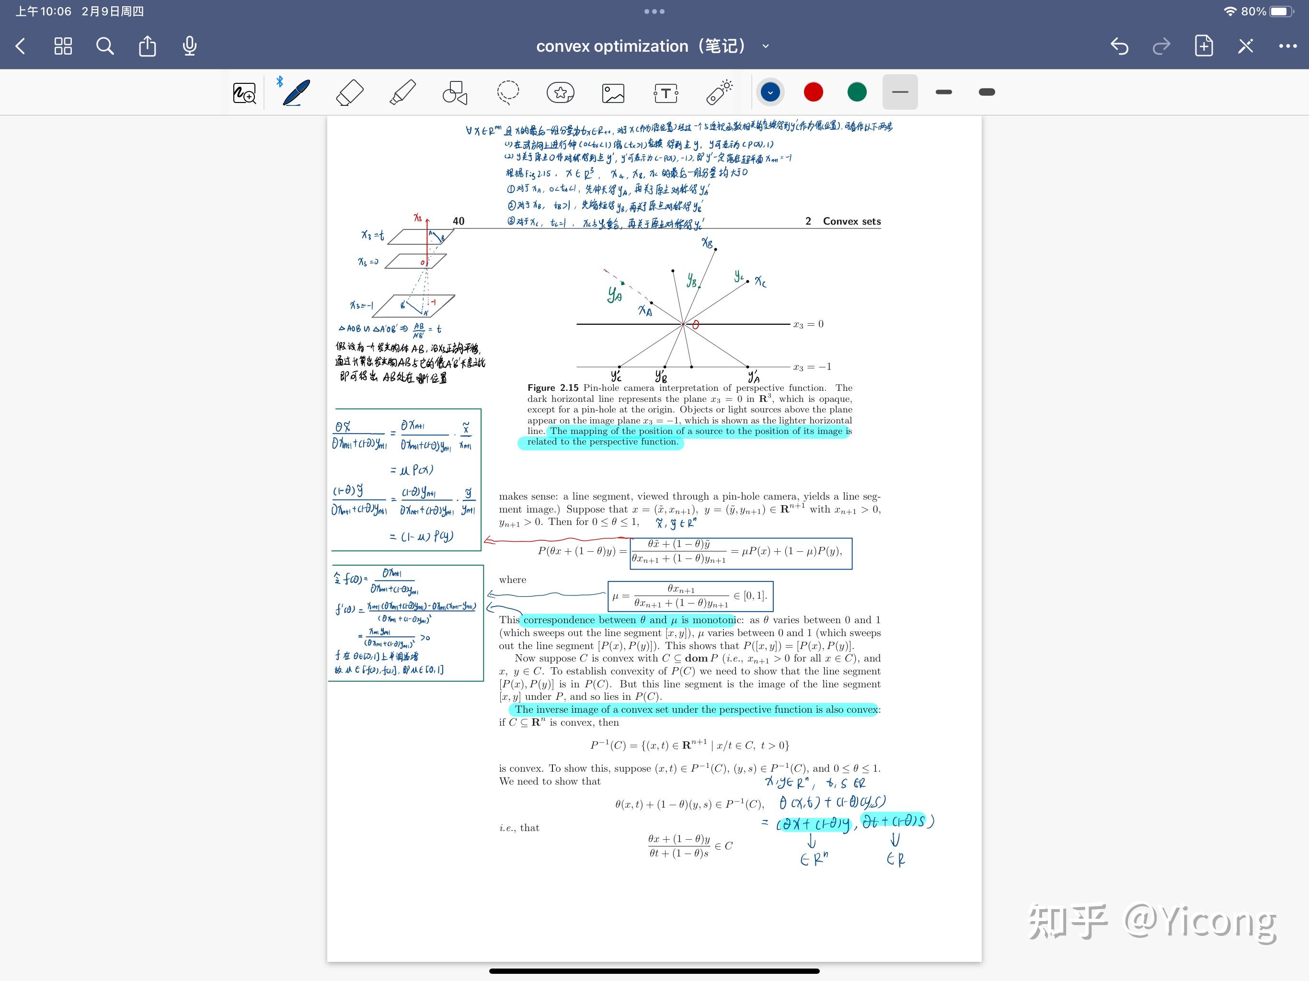1309x981 pixels.
Task: Start an audio recording with the microphone
Action: [x=189, y=46]
